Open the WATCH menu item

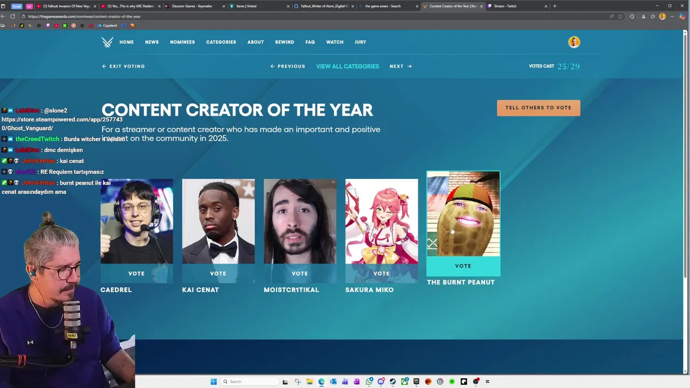coord(335,42)
